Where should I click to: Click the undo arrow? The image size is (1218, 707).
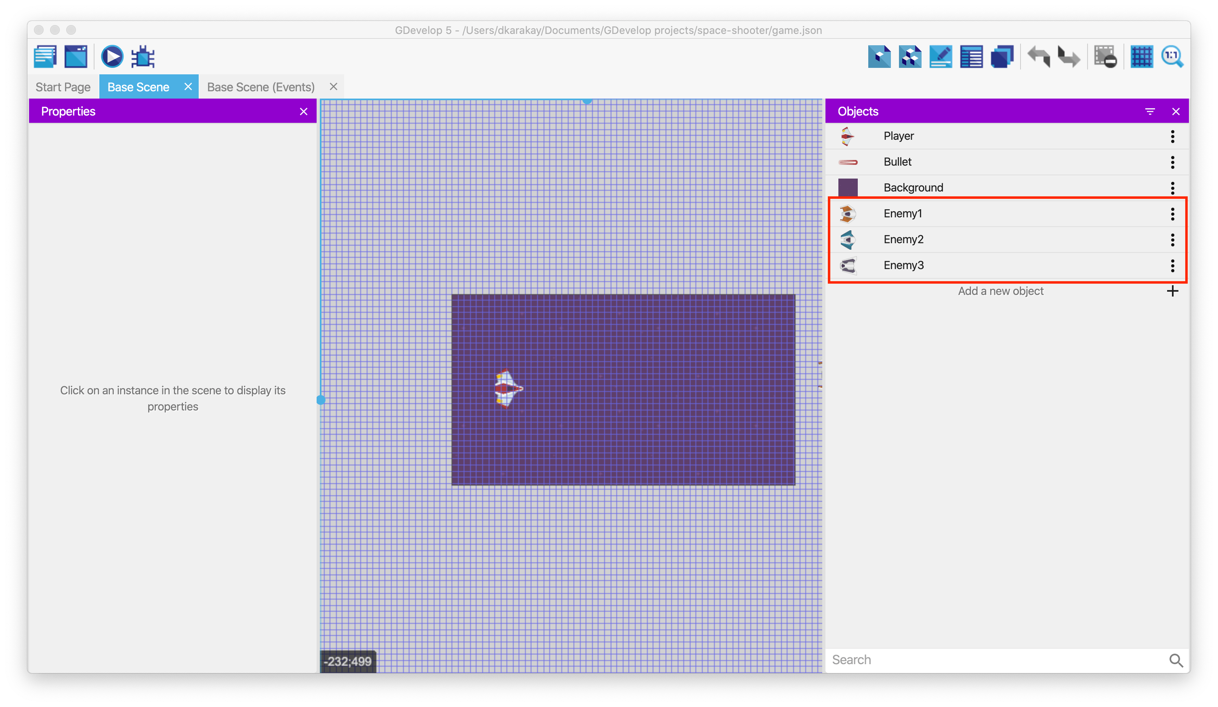(1039, 57)
